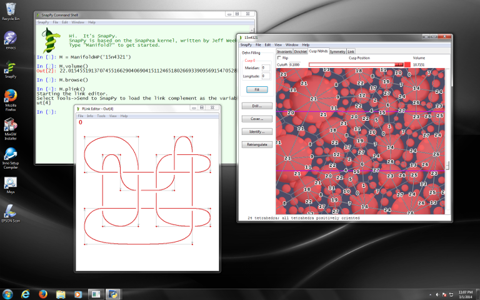Click the Fill button
The image size is (480, 300).
257,89
